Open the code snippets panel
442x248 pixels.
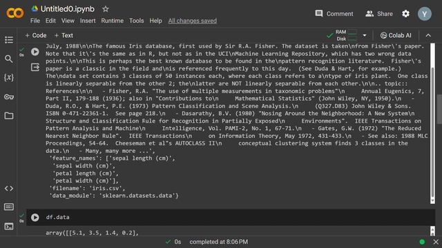(9, 188)
